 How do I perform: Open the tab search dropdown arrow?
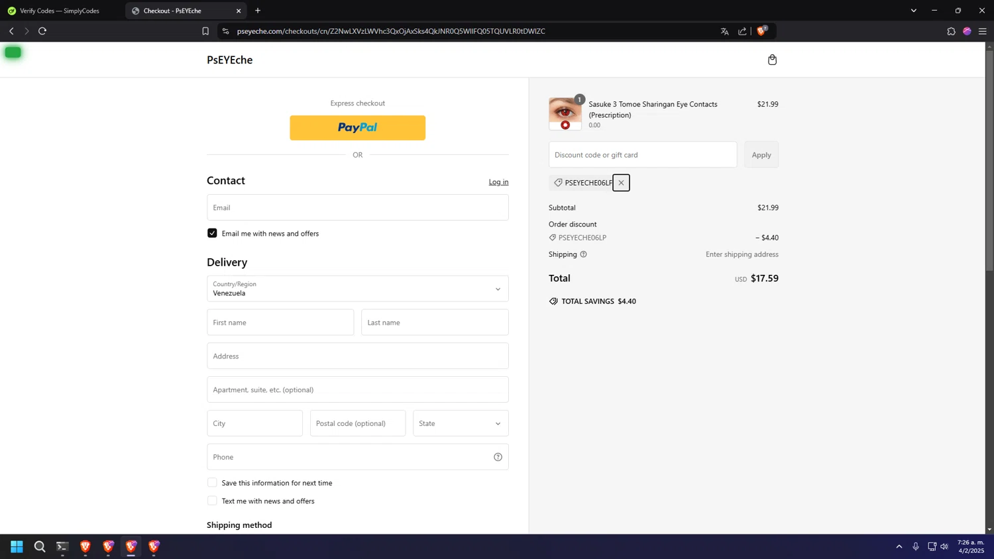point(913,11)
